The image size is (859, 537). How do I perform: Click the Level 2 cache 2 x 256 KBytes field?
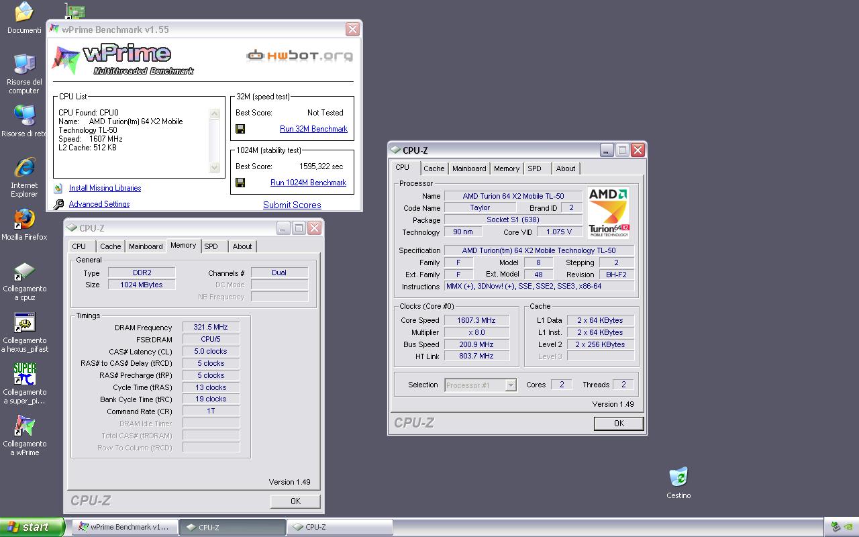(x=600, y=345)
